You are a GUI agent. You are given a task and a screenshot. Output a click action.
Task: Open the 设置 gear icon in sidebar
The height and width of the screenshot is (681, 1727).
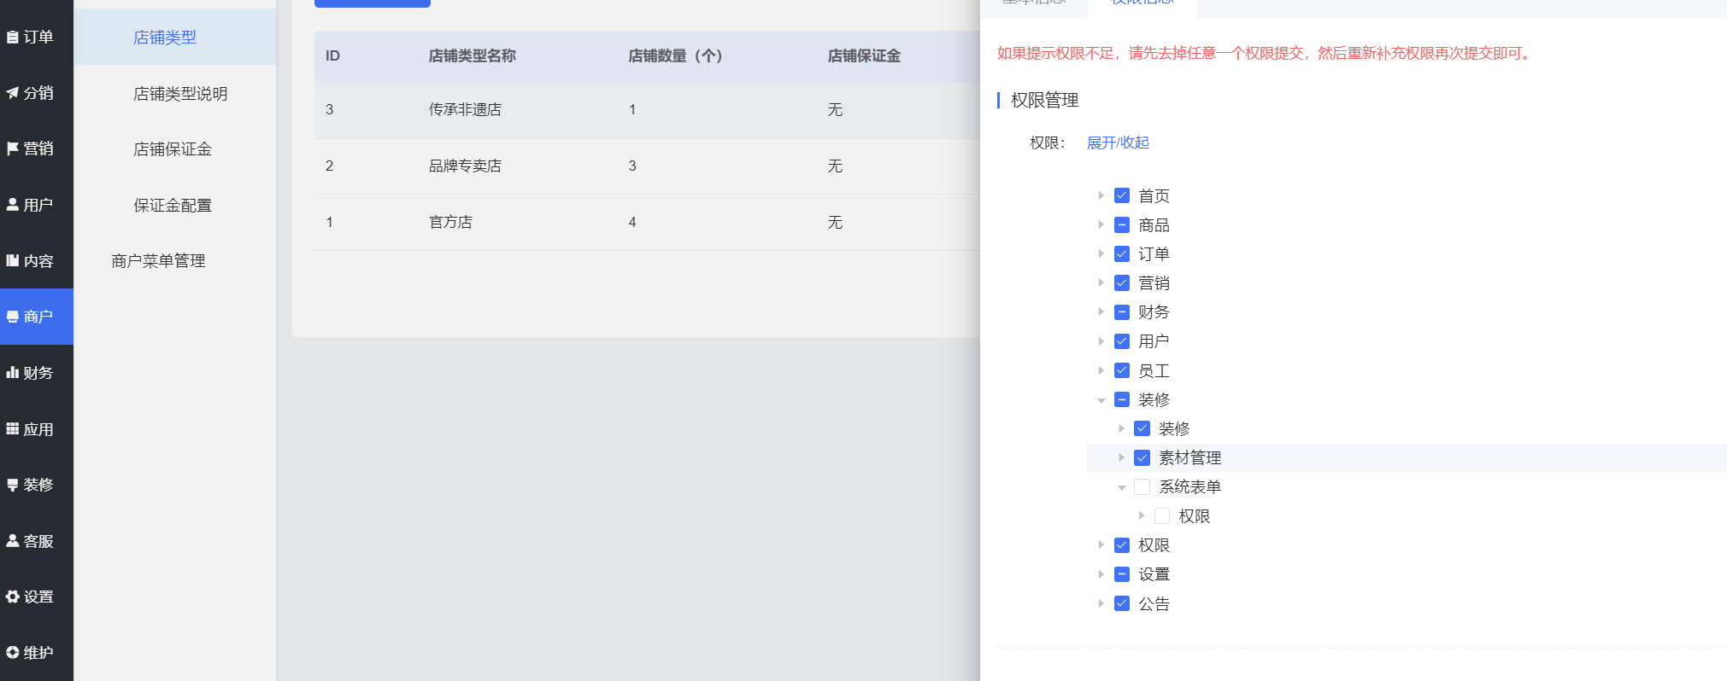13,597
